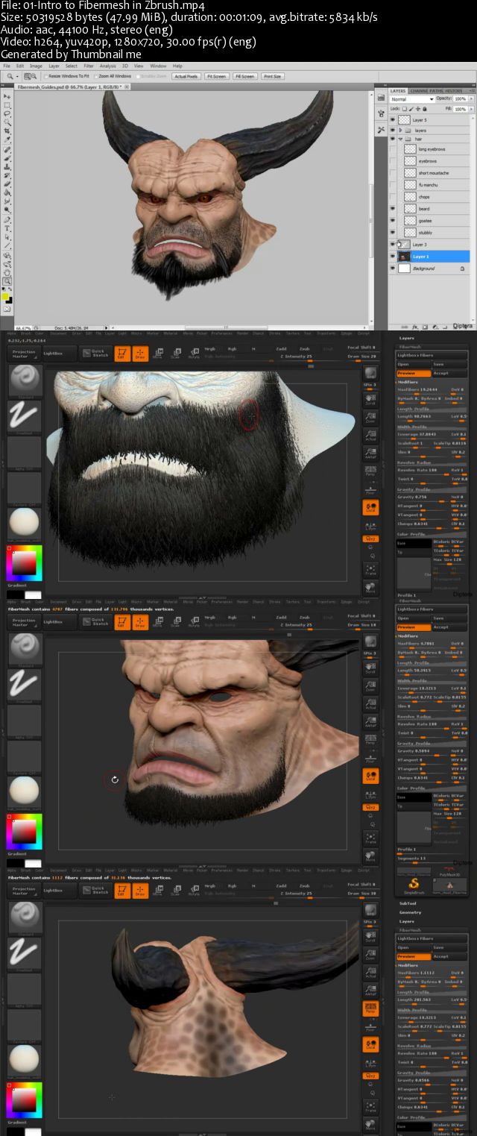Open the Image menu in Photoshop
This screenshot has width=477, height=1136.
(x=36, y=66)
